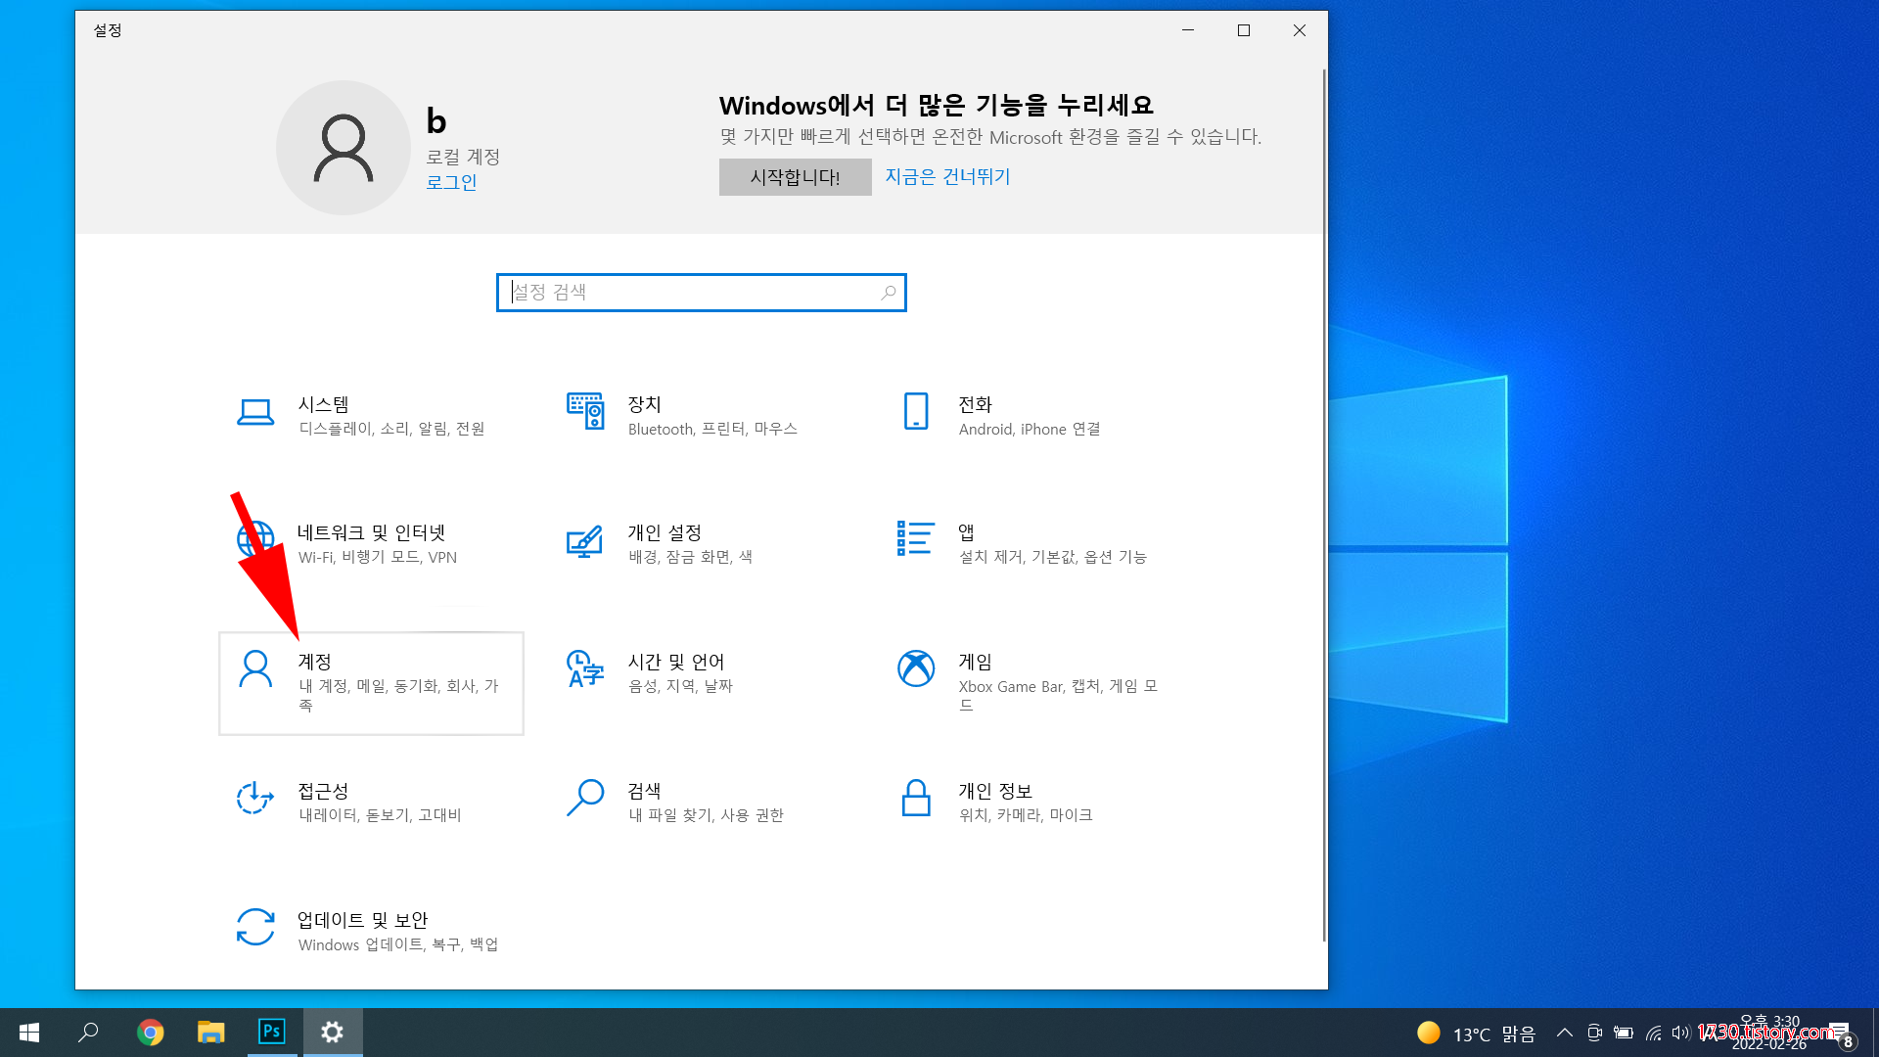
Task: Open Time & Language (시간 및 언어) icon
Action: click(585, 669)
